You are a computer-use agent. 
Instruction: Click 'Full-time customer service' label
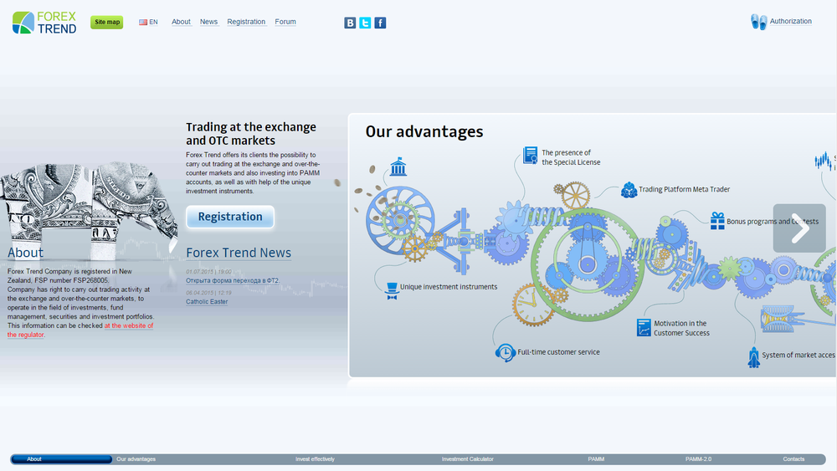click(x=558, y=352)
